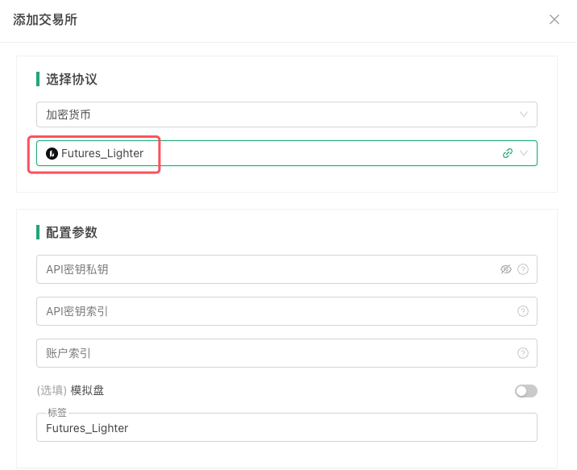Close the 添加交易所 dialog
Image resolution: width=577 pixels, height=470 pixels.
pos(554,19)
